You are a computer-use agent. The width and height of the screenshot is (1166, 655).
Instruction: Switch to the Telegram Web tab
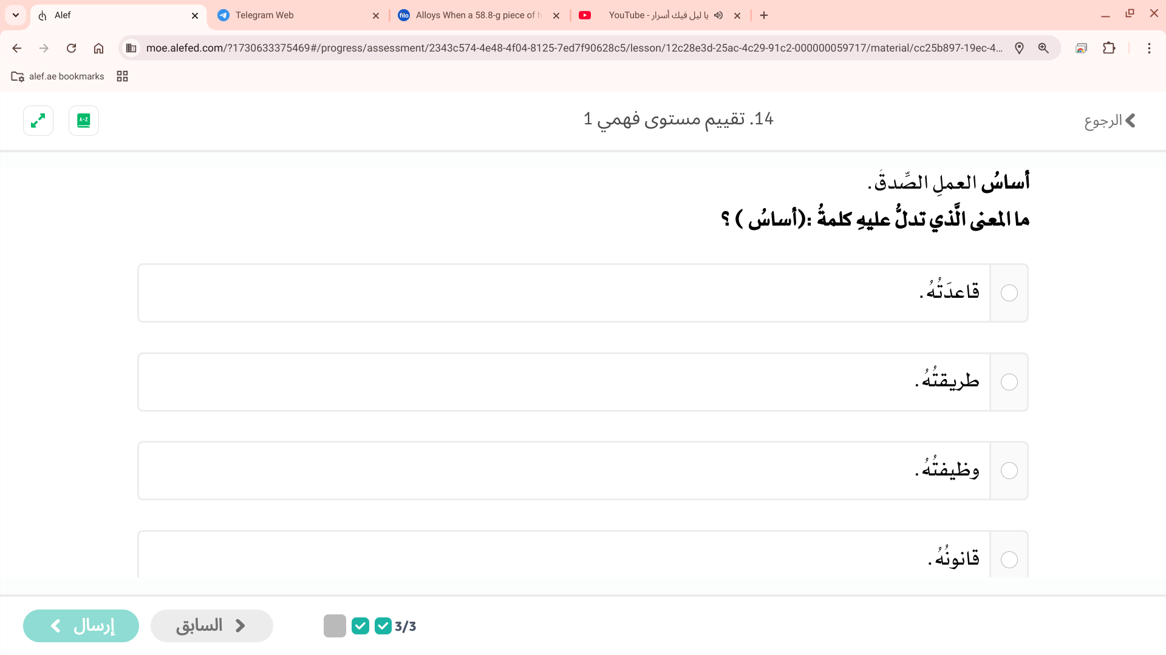pyautogui.click(x=291, y=15)
